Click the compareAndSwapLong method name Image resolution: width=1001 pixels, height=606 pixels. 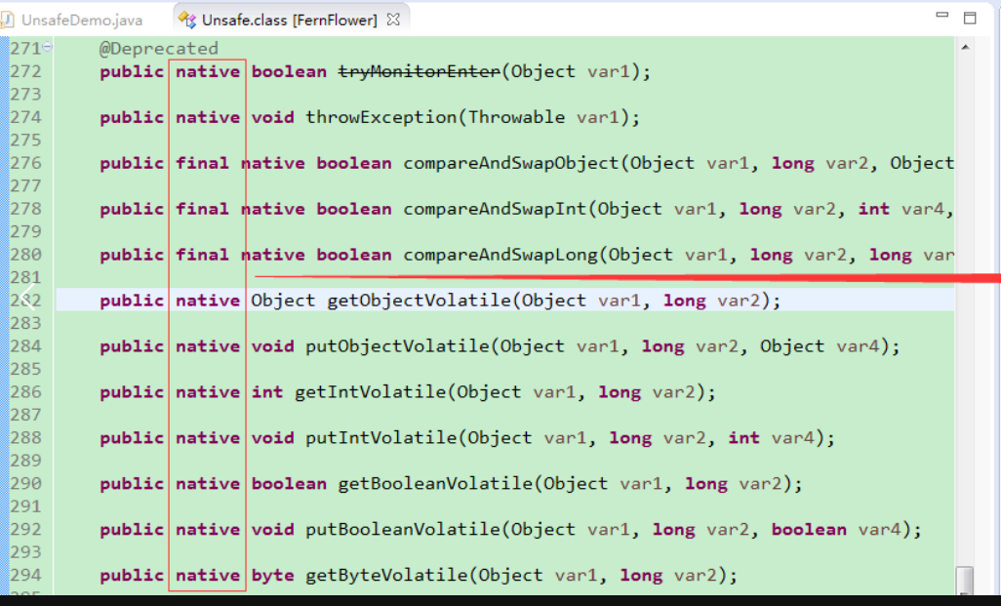coord(500,255)
